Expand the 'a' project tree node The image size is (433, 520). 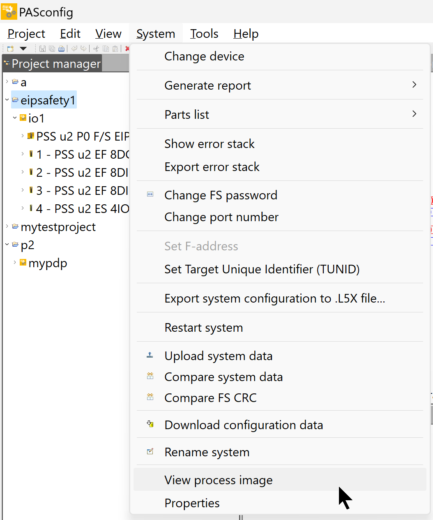tap(7, 82)
